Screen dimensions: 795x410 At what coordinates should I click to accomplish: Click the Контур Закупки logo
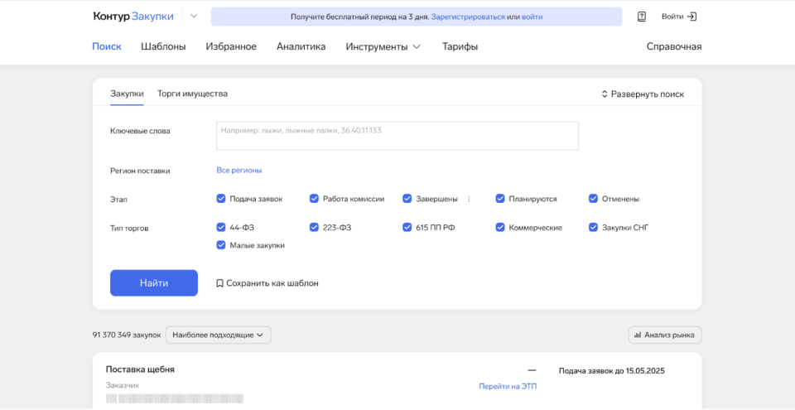(133, 17)
